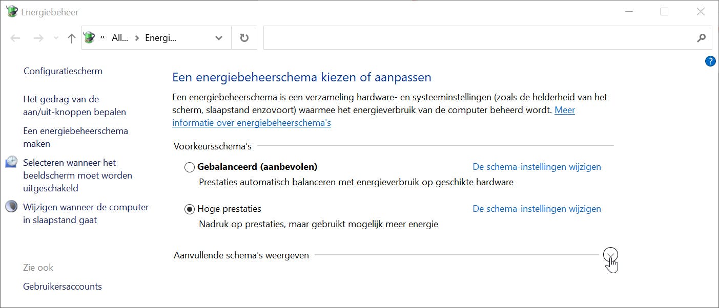Open recent locations dropdown arrow
The width and height of the screenshot is (719, 308).
point(56,38)
